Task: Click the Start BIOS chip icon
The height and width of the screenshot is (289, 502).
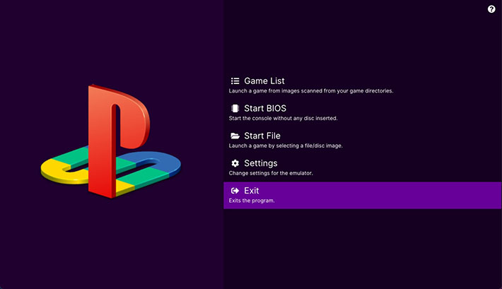Action: (235, 109)
